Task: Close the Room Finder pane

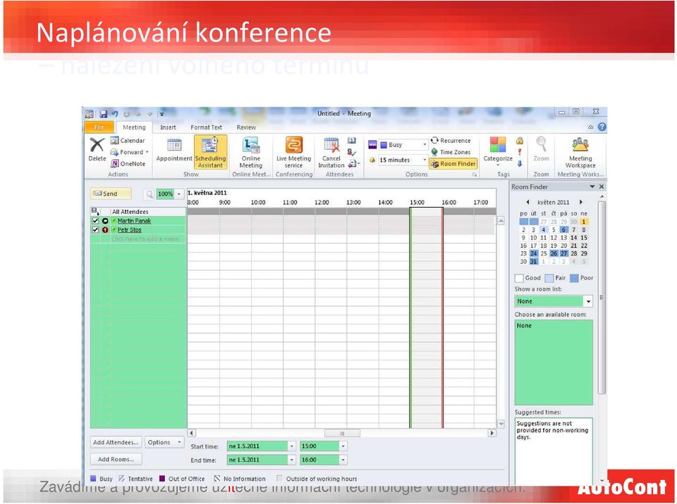Action: click(x=602, y=187)
